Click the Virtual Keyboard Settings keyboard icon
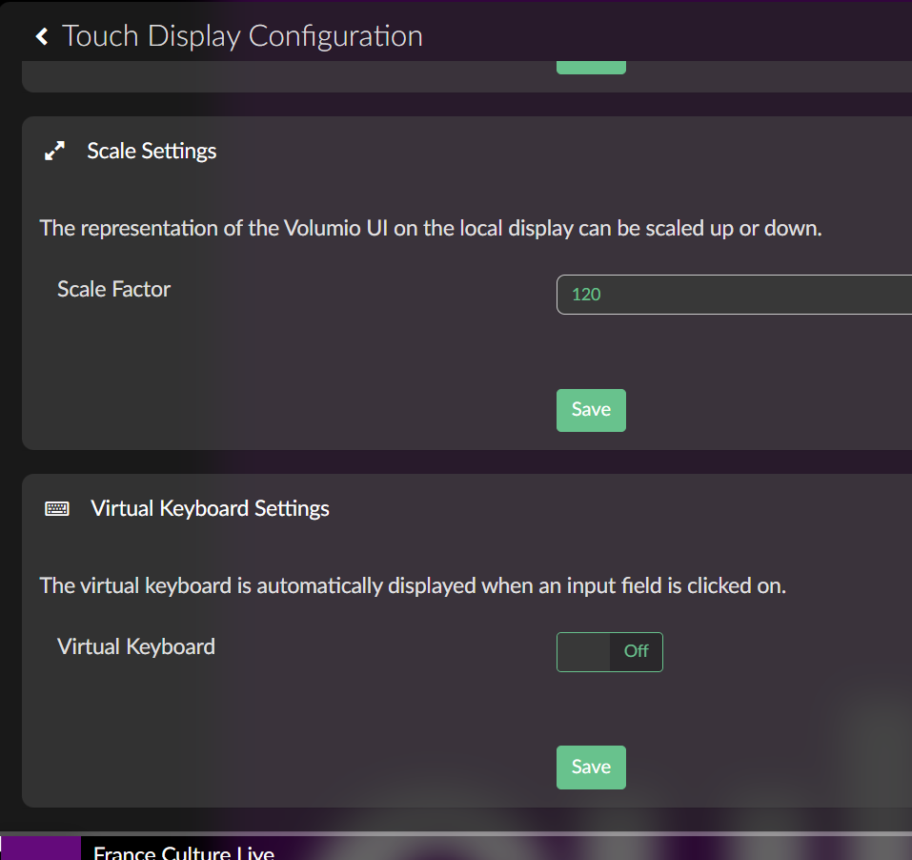 pos(57,509)
